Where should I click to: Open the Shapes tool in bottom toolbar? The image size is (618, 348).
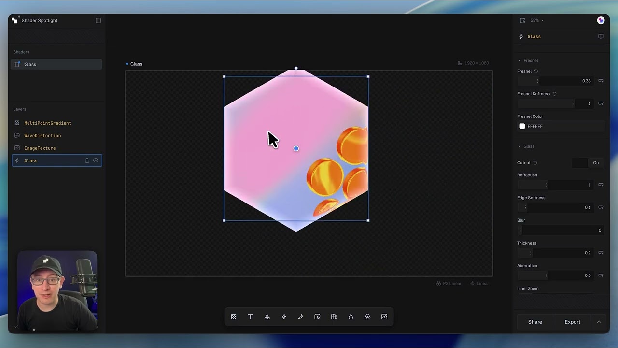point(267,317)
